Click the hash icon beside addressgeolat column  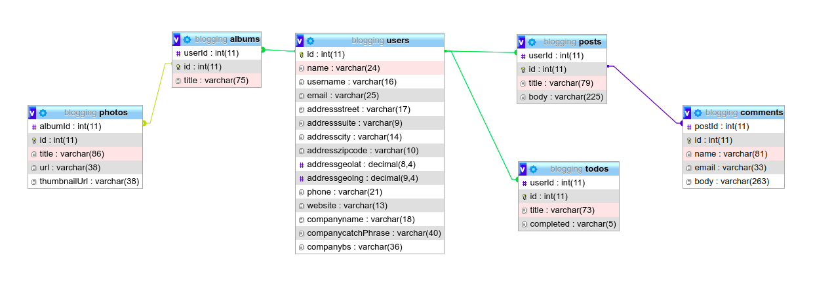302,164
